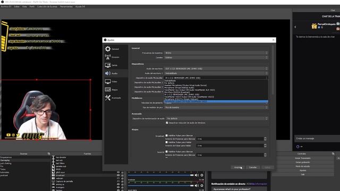Click the Enviar un mensaje chat field
Image resolution: width=340 pixels, height=191 pixels.
(x=317, y=138)
